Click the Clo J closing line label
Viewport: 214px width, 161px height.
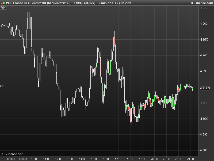(3, 86)
